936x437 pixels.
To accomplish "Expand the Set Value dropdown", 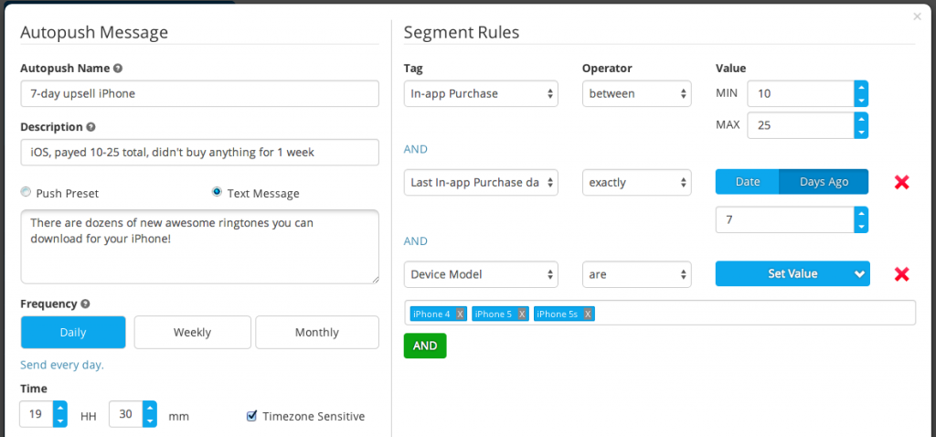I will coord(792,274).
